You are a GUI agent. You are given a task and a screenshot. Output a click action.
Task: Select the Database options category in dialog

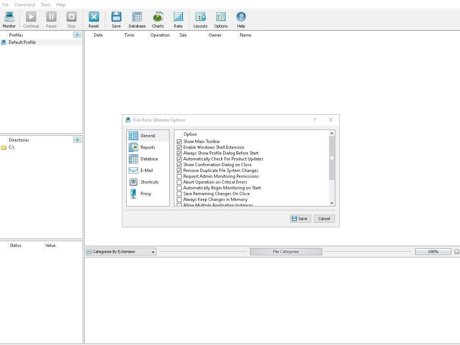click(148, 159)
